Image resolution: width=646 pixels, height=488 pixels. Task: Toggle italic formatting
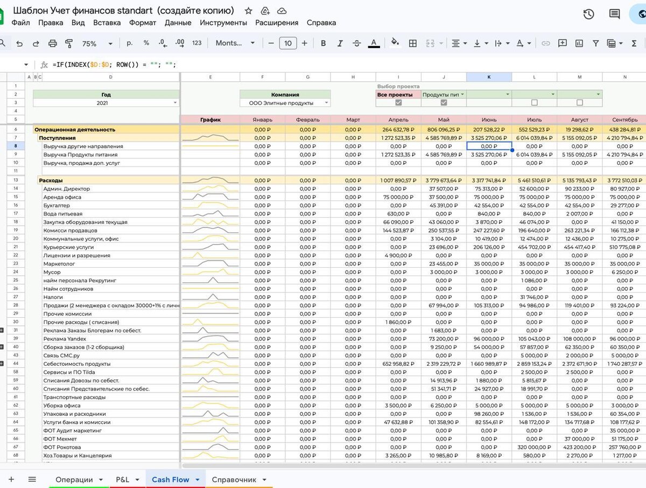tap(340, 44)
